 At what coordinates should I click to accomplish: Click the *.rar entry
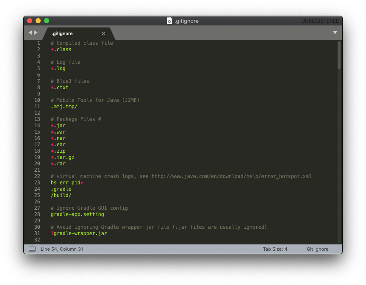click(58, 164)
